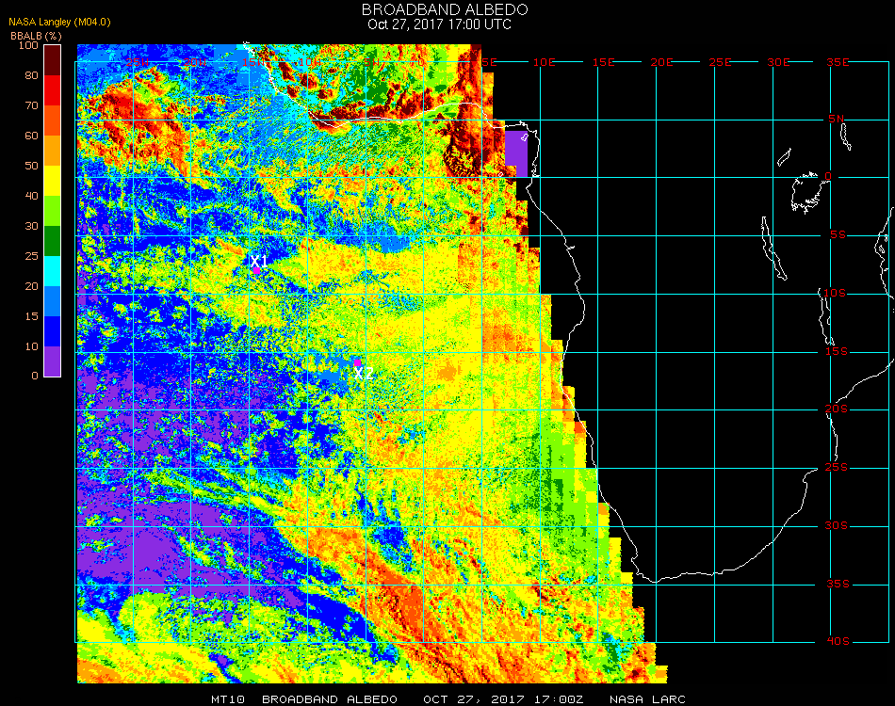Click the legend value 50
The height and width of the screenshot is (706, 895).
pyautogui.click(x=31, y=166)
